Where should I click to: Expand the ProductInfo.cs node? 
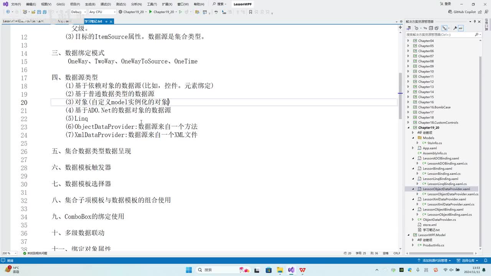(413, 245)
